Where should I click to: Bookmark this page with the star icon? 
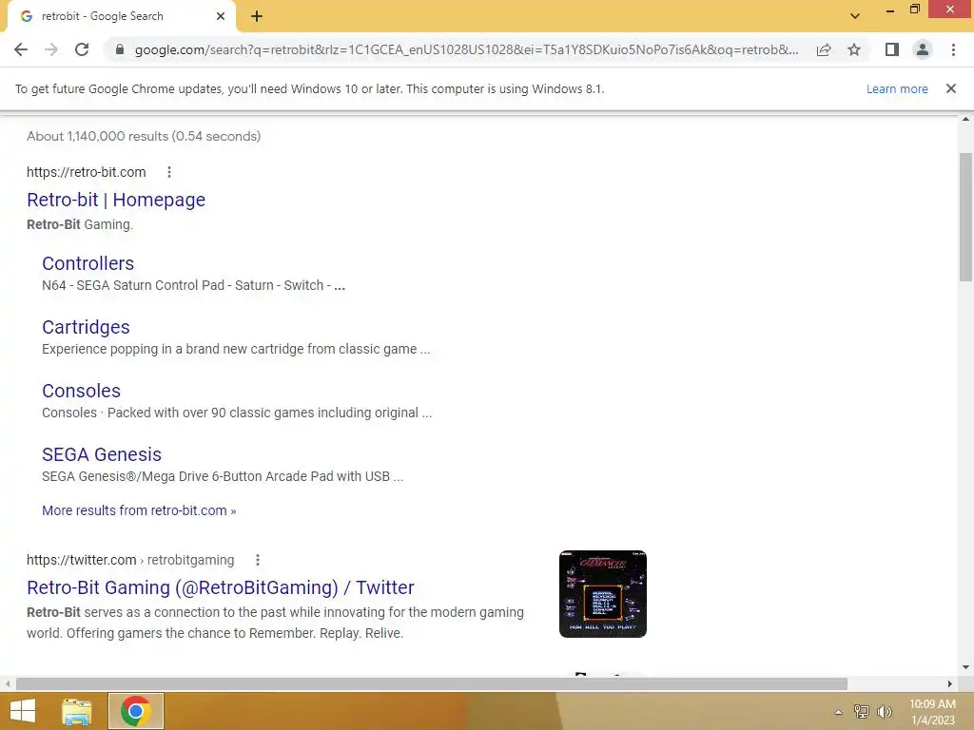pos(854,49)
